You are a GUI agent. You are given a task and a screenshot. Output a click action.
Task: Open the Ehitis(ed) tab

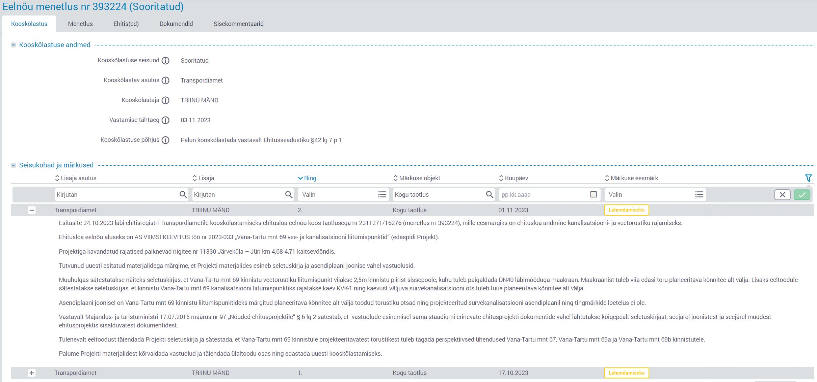pyautogui.click(x=126, y=24)
